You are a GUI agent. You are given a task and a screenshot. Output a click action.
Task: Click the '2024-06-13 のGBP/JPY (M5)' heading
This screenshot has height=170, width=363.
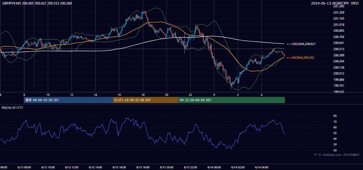point(335,3)
